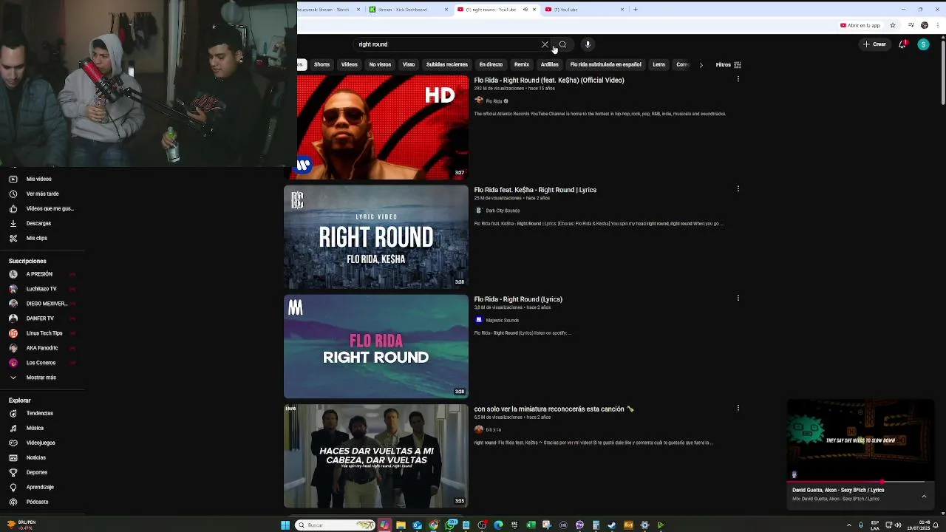Switch to the second (1) YouTube browser tab
The width and height of the screenshot is (946, 532).
click(584, 10)
